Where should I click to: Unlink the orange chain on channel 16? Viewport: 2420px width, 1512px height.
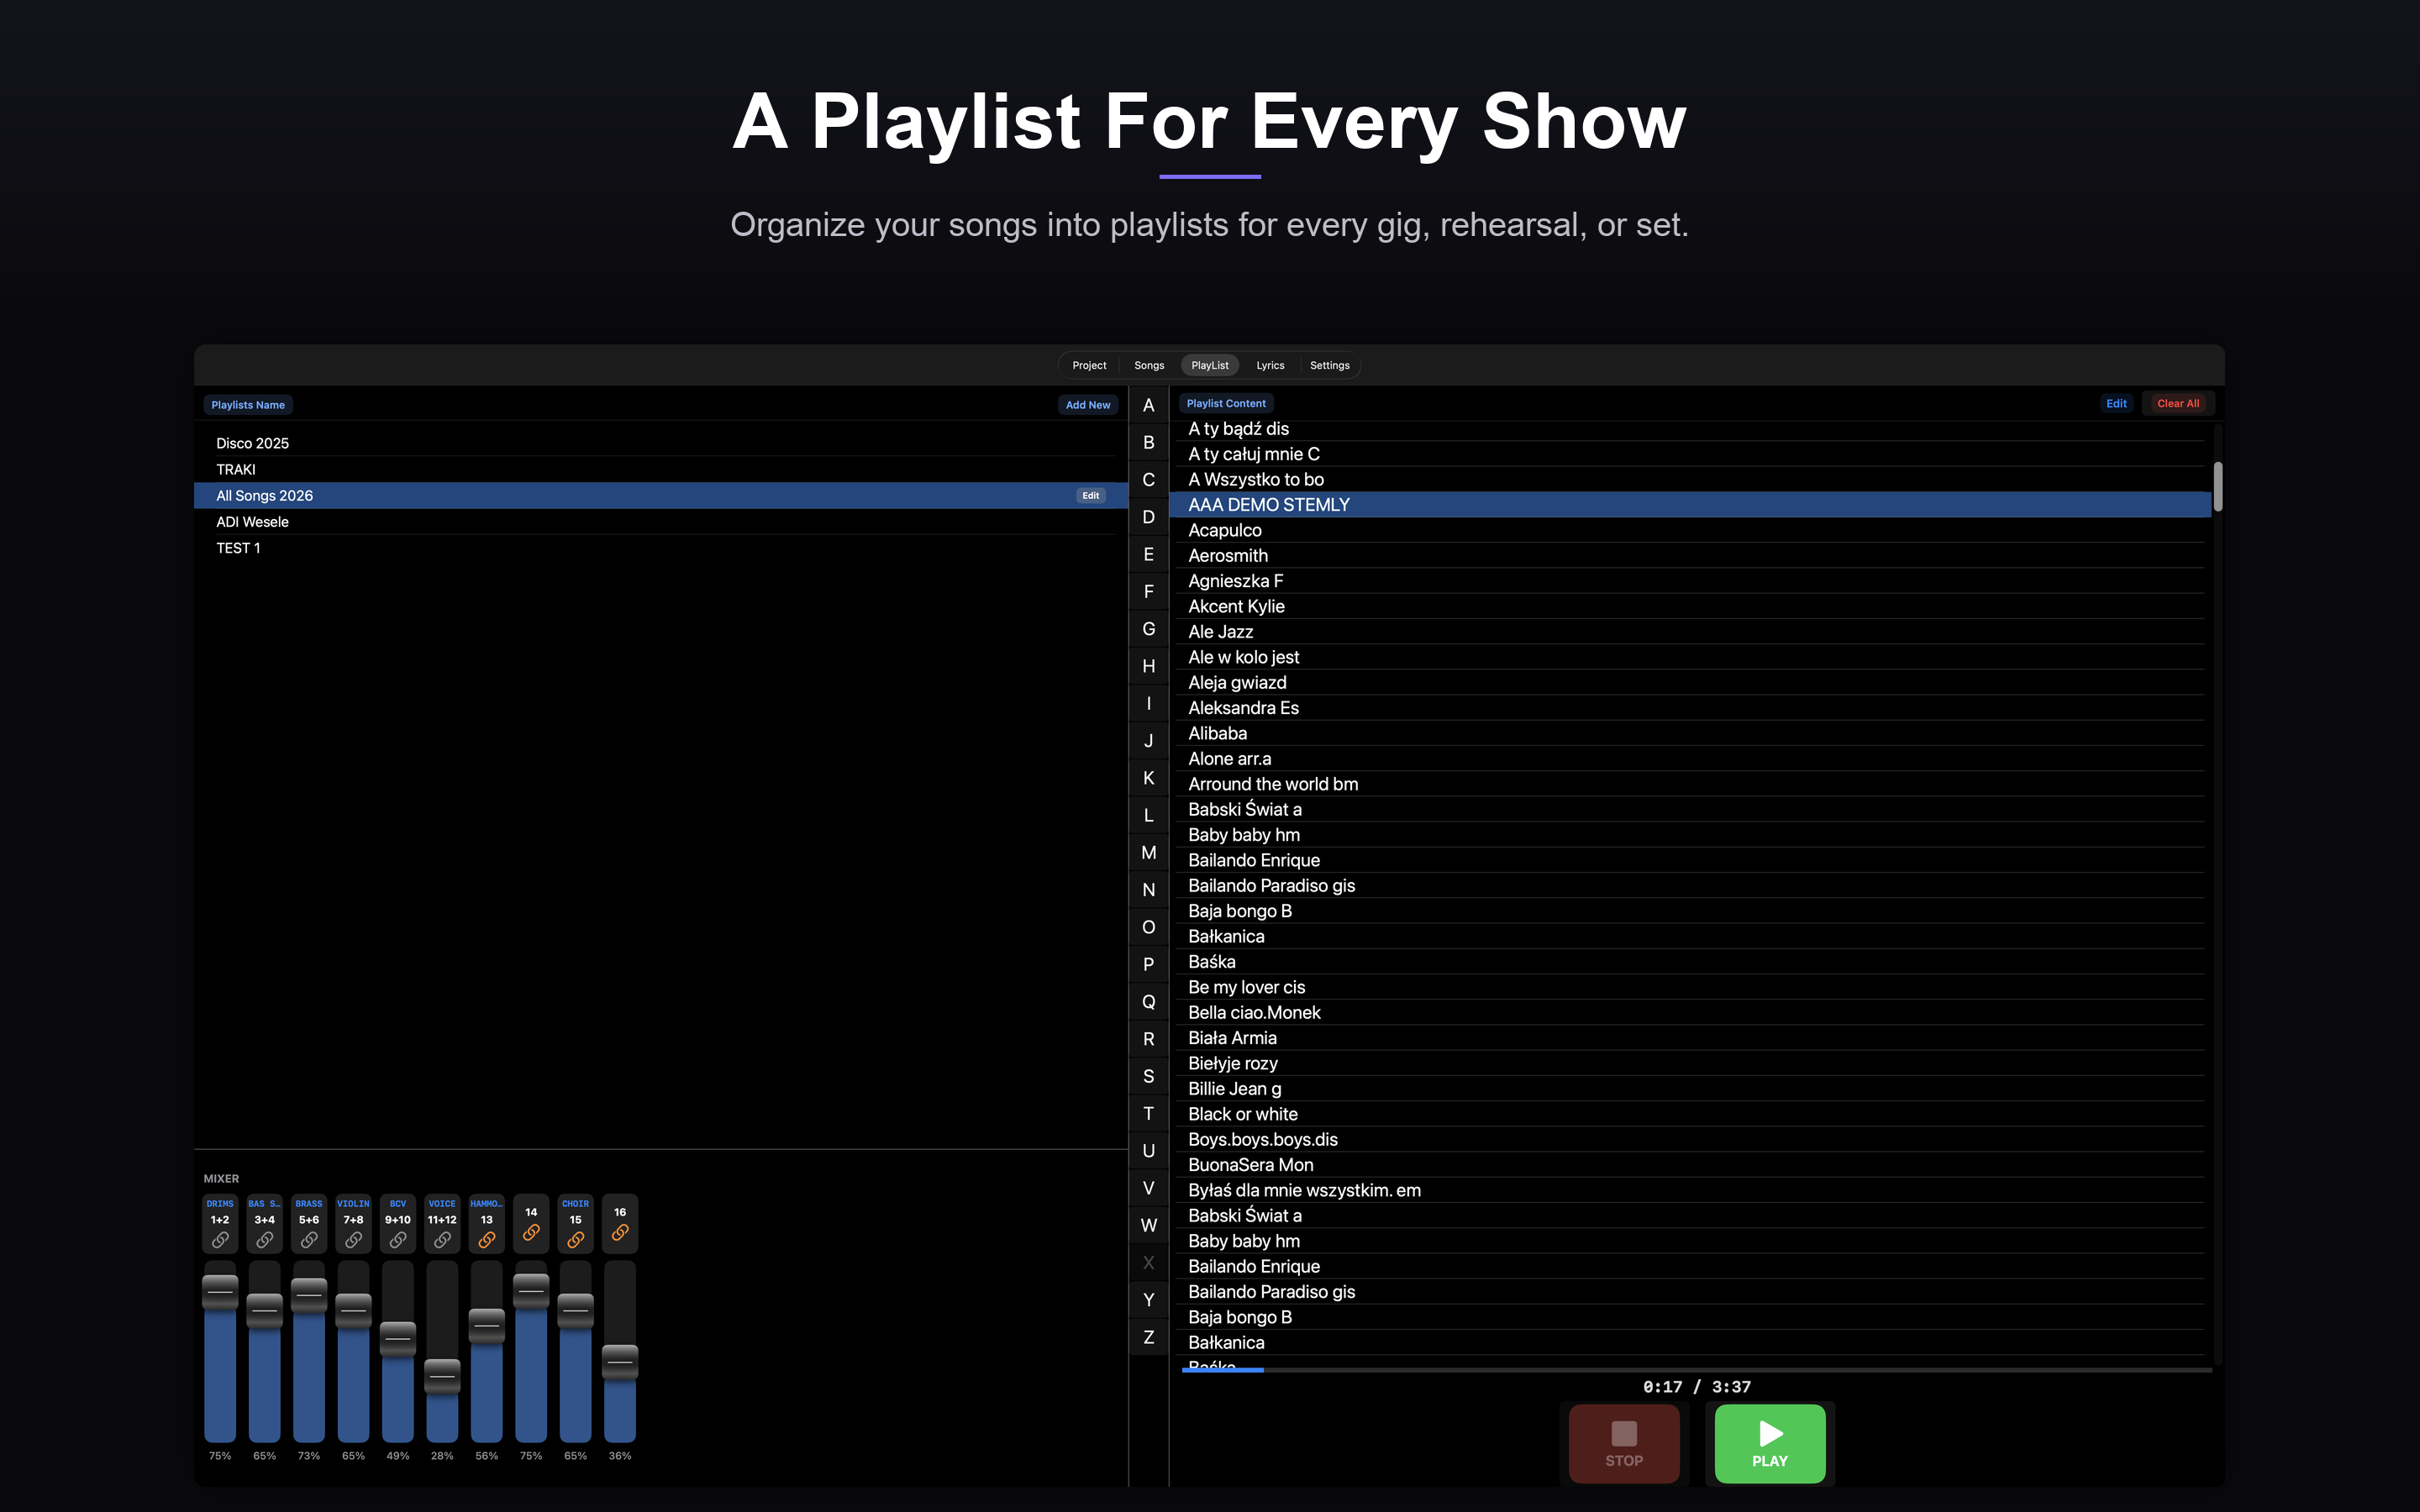coord(620,1233)
